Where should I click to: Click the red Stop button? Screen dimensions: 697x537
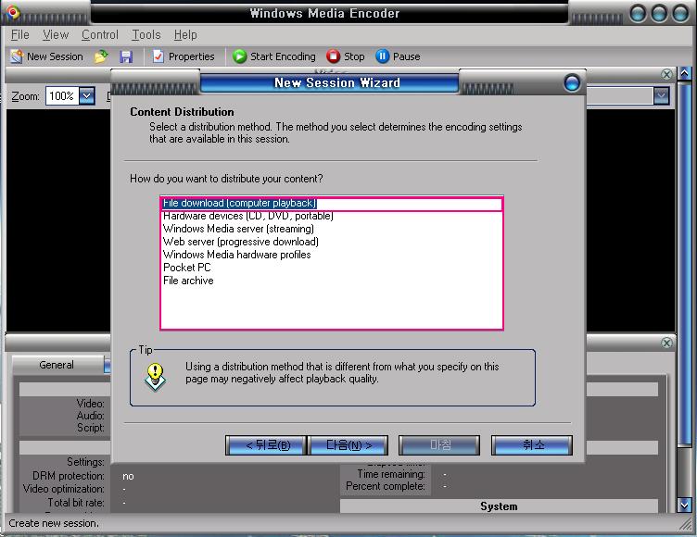346,56
